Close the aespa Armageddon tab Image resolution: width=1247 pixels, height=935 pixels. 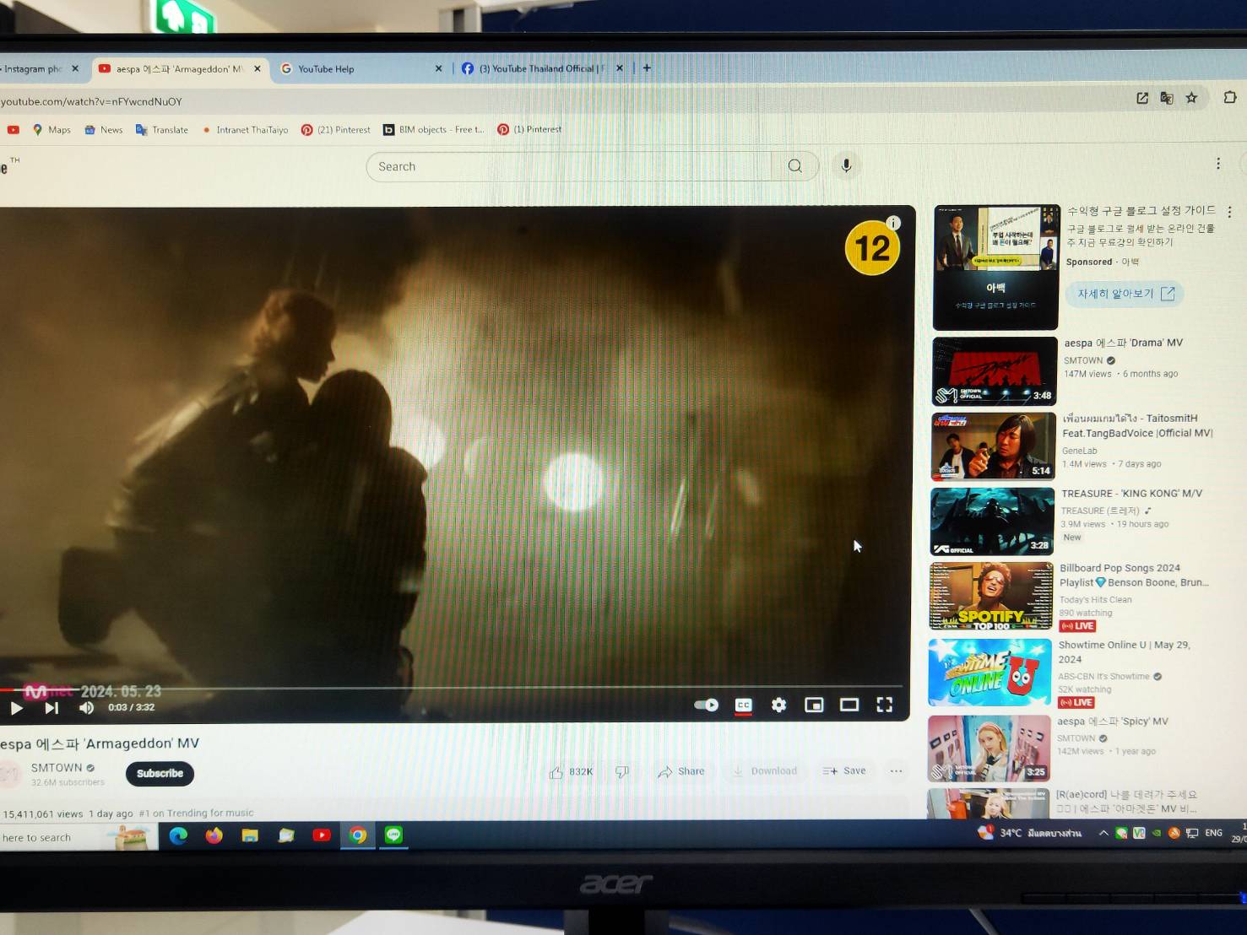[x=258, y=69]
